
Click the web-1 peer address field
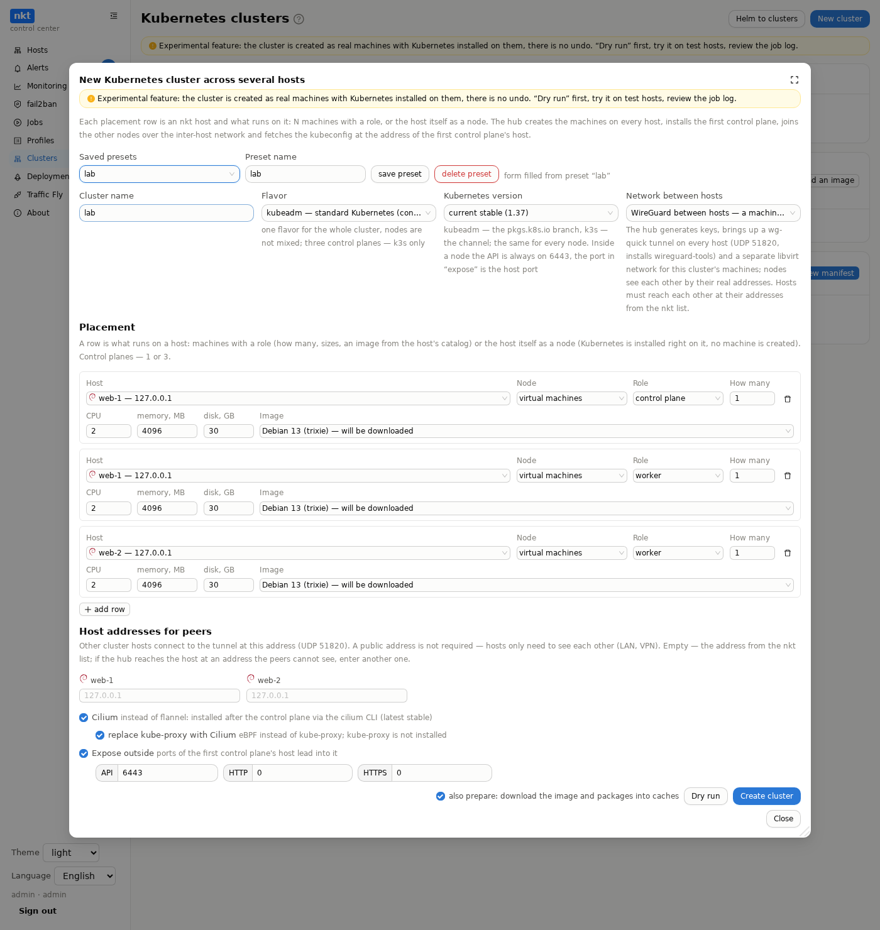pos(160,696)
